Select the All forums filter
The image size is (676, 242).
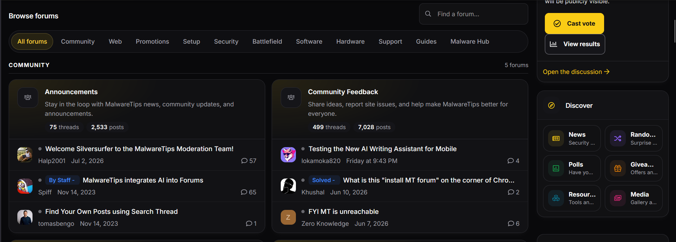click(32, 41)
